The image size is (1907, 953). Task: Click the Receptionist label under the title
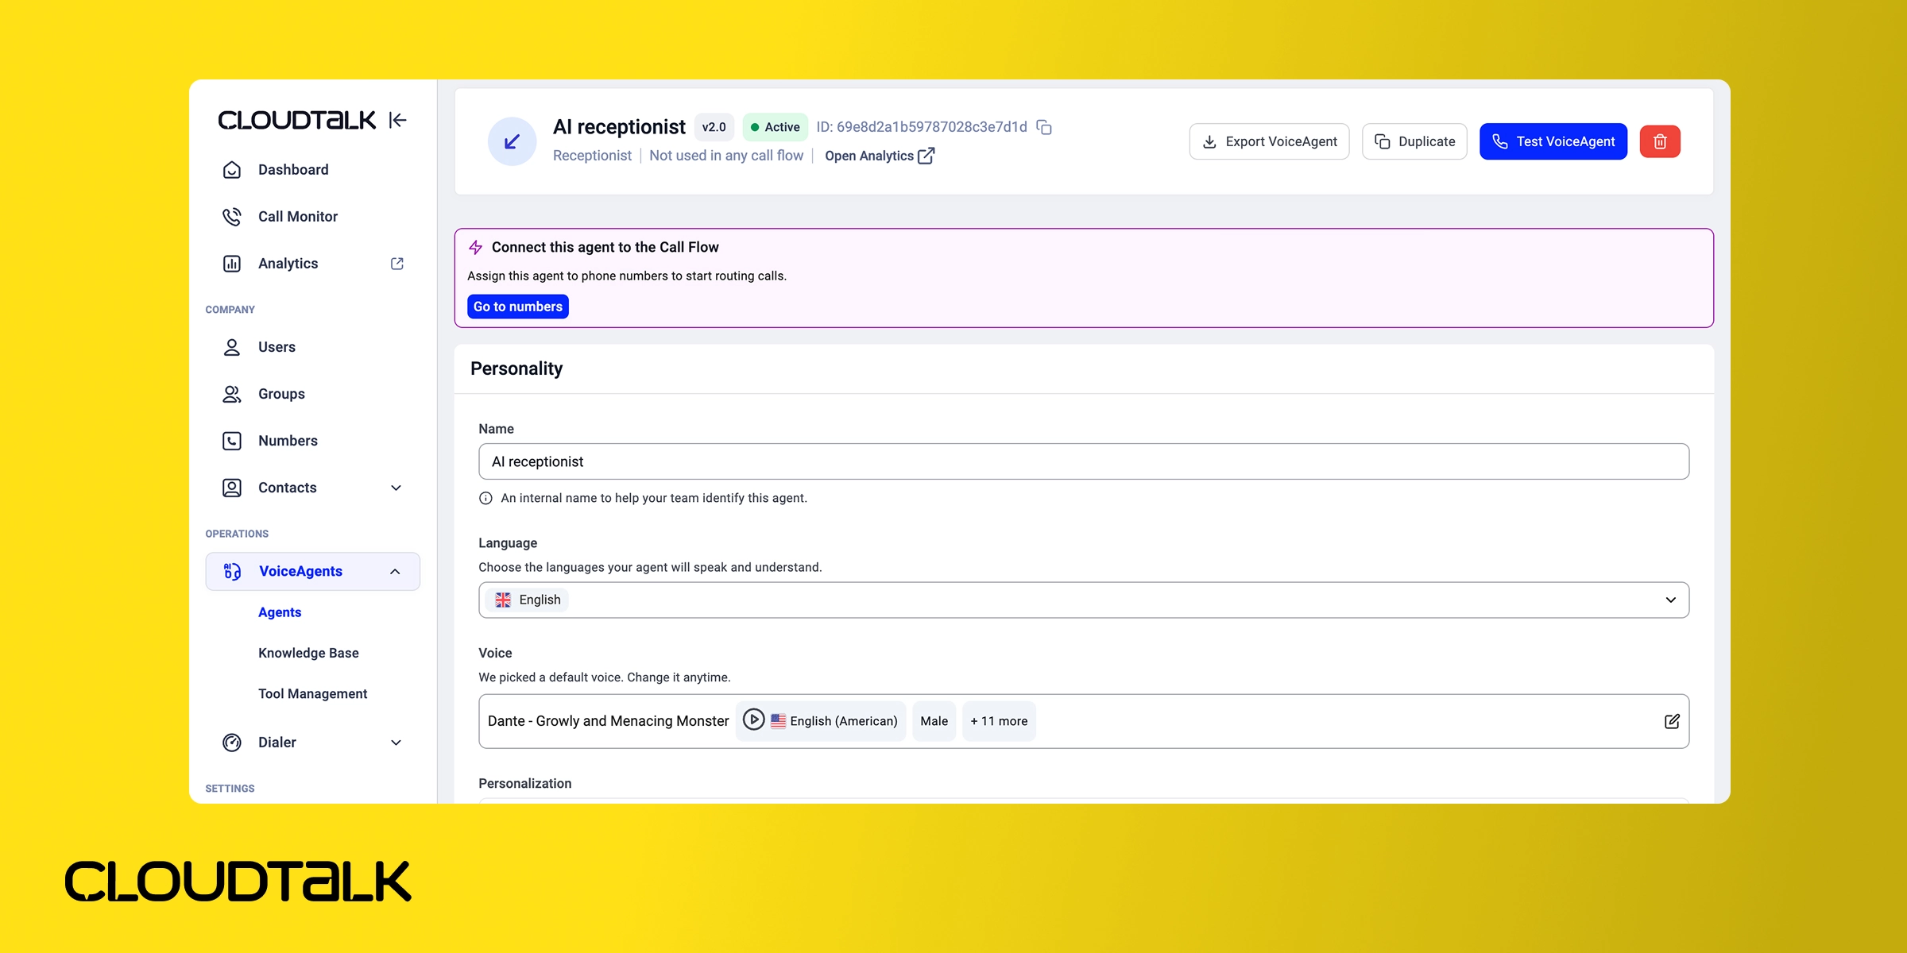click(592, 156)
